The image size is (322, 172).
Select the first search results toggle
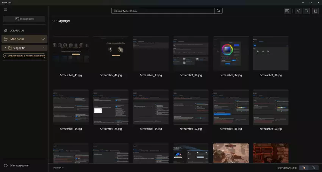coord(304,167)
